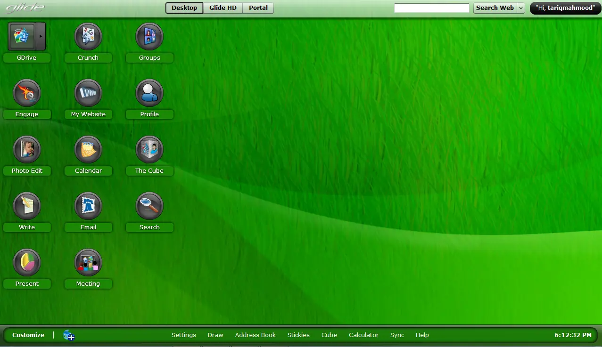The width and height of the screenshot is (602, 347).
Task: Click the Write text label
Action: (27, 227)
